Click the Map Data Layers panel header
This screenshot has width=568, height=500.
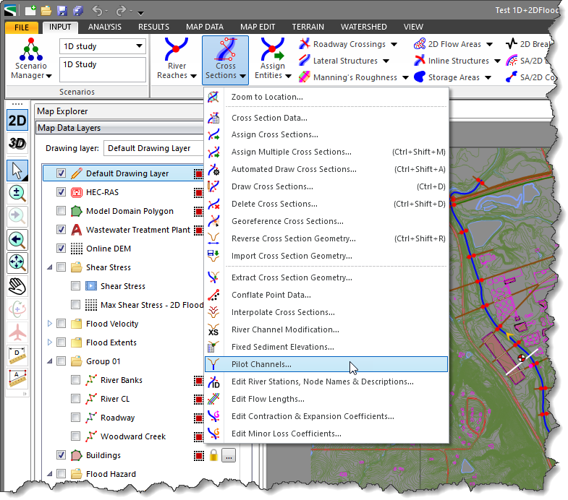119,128
